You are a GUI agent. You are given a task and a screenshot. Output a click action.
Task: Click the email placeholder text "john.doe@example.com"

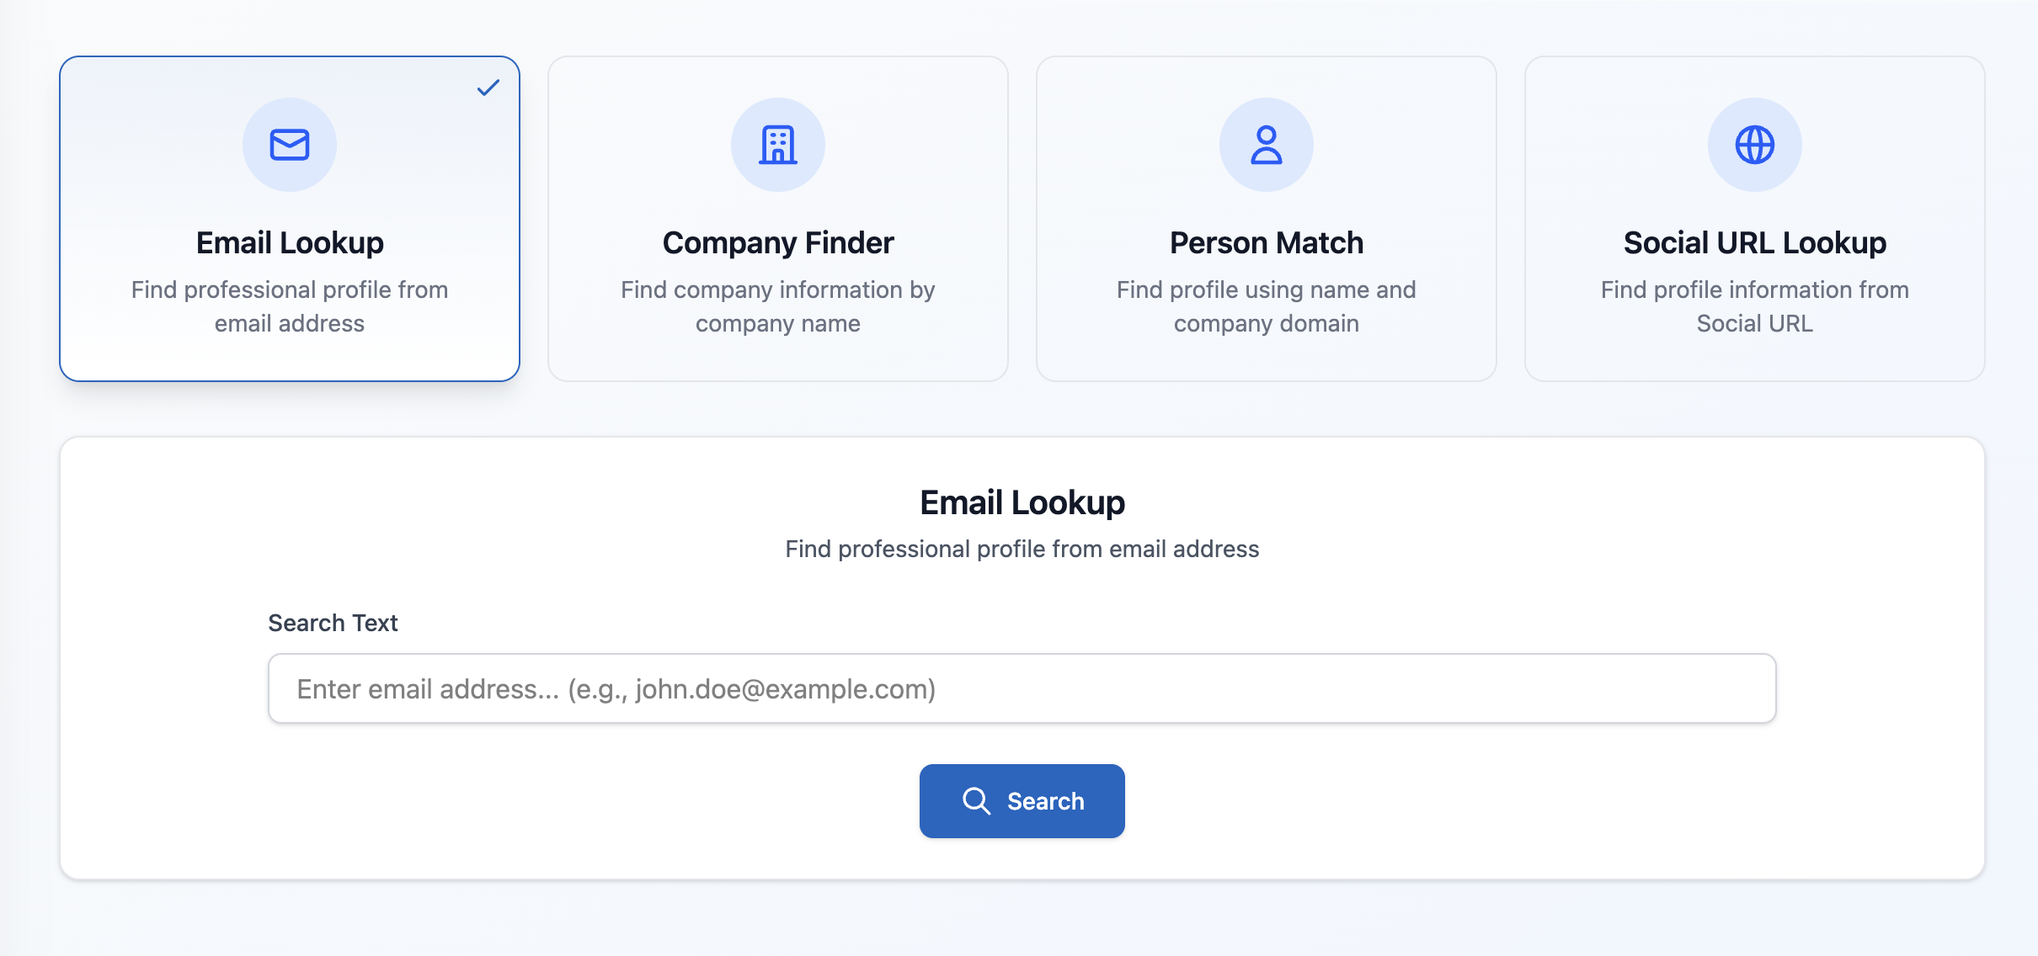click(x=783, y=689)
